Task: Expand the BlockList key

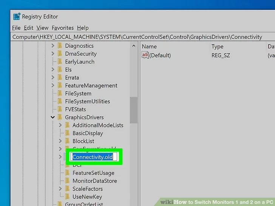Action: (x=60, y=141)
